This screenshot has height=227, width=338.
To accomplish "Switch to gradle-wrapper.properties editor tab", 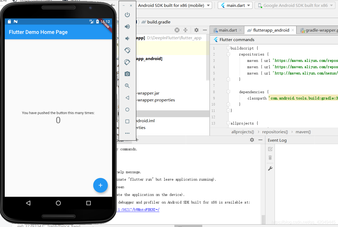I will 317,30.
